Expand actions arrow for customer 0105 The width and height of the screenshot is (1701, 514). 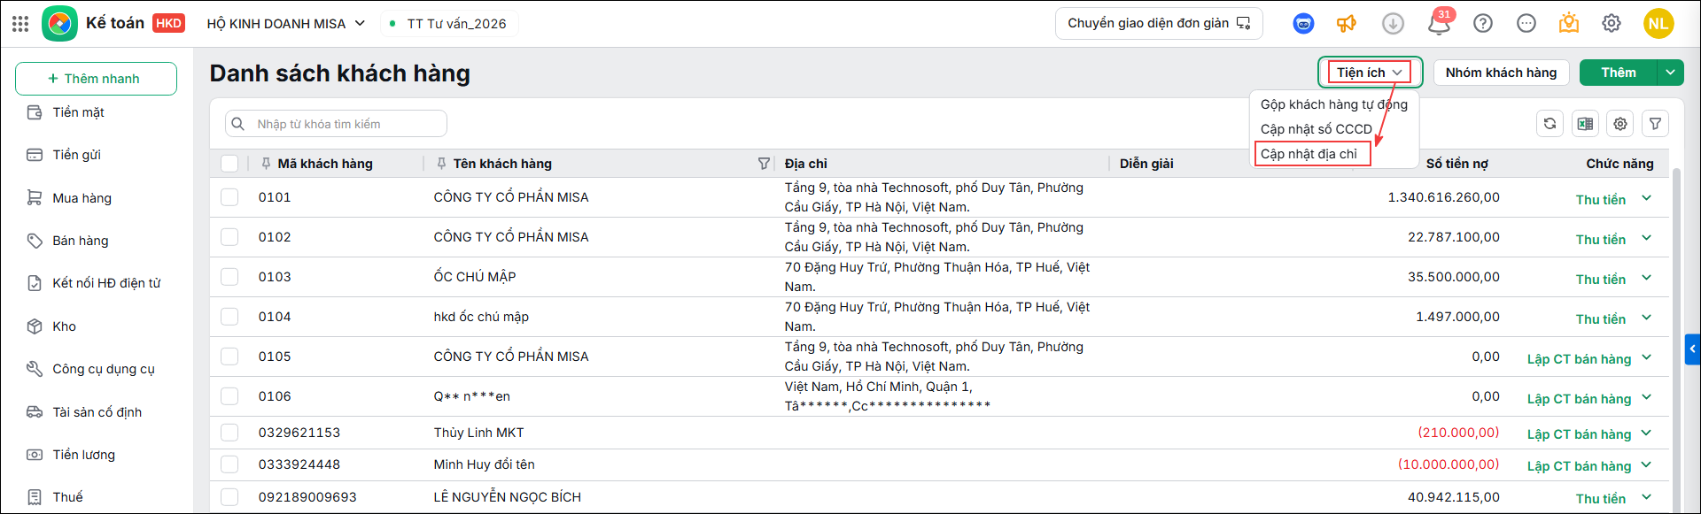point(1646,357)
